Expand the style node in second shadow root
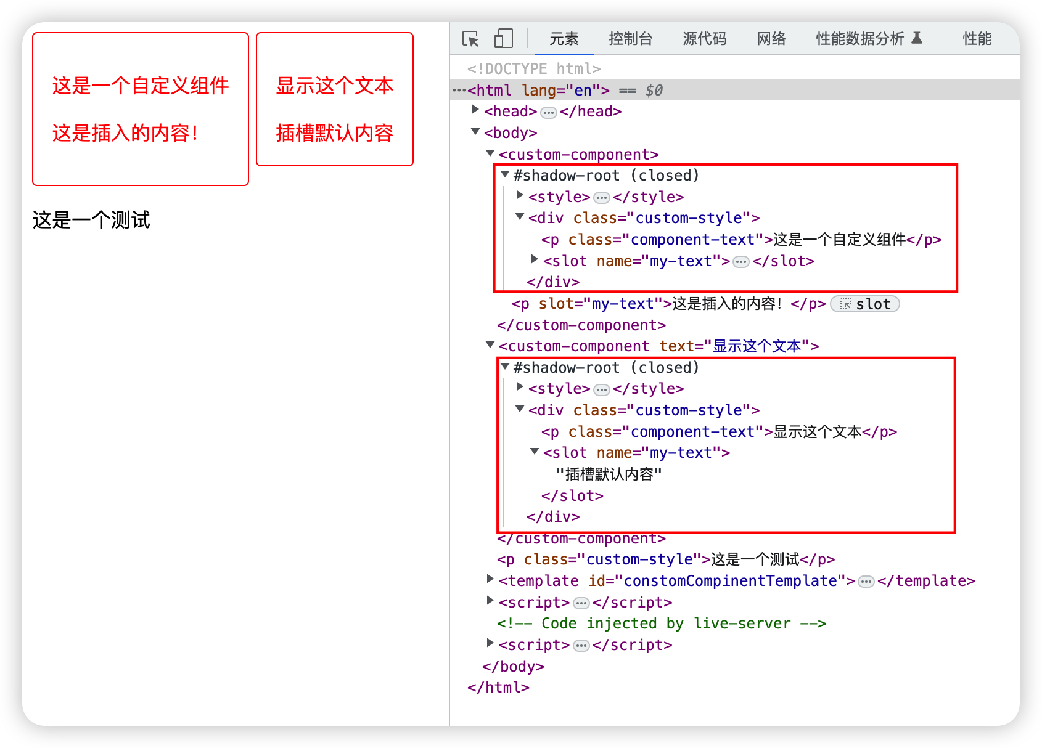Screen dimensions: 1042x748 (520, 387)
